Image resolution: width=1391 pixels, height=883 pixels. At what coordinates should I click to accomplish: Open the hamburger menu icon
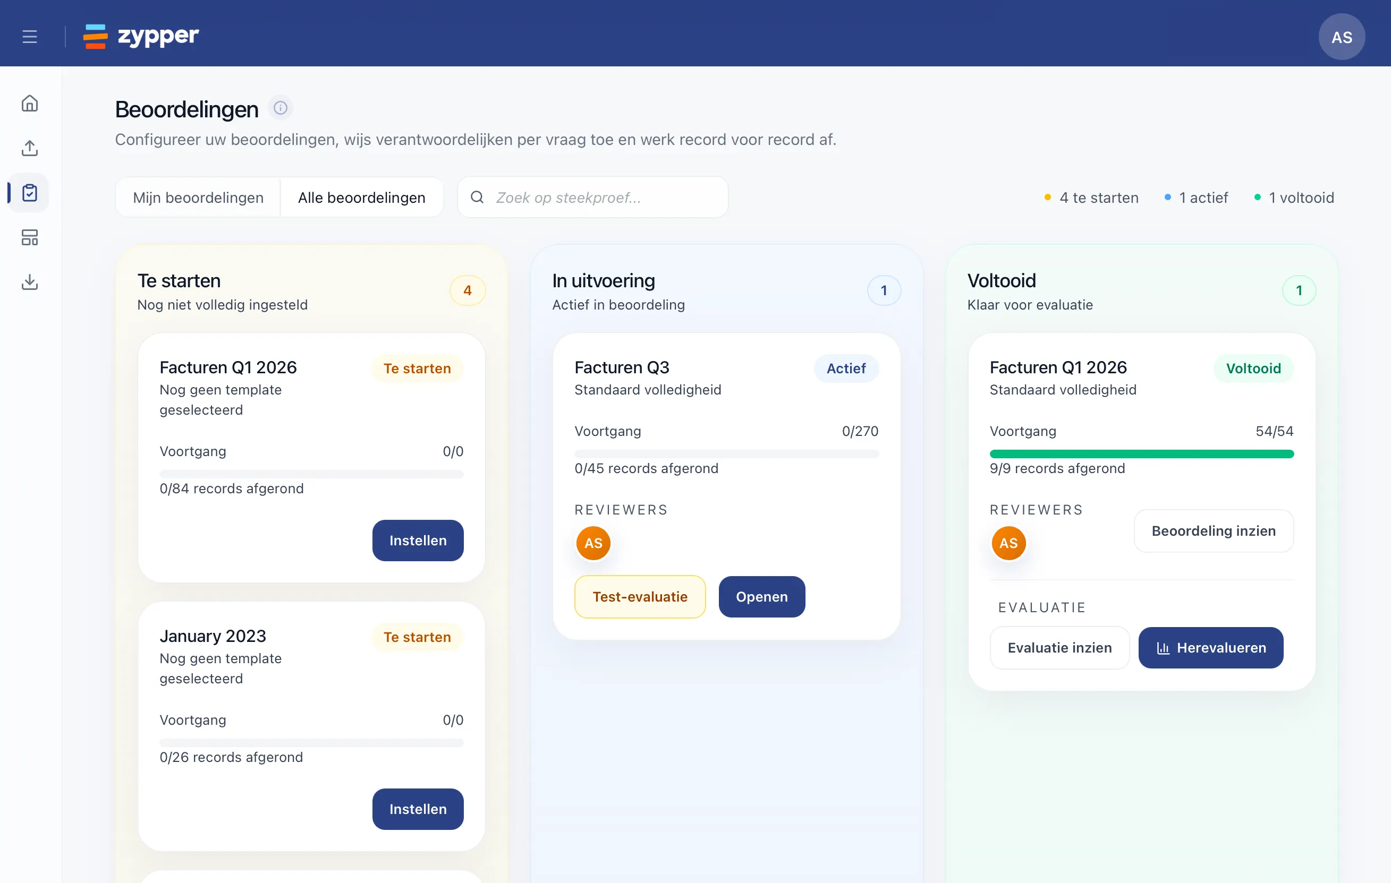(29, 36)
